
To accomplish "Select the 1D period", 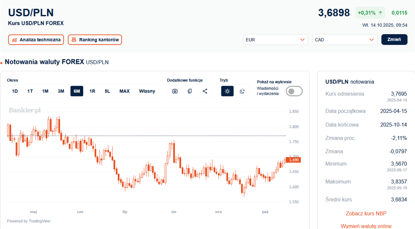I will pos(15,91).
